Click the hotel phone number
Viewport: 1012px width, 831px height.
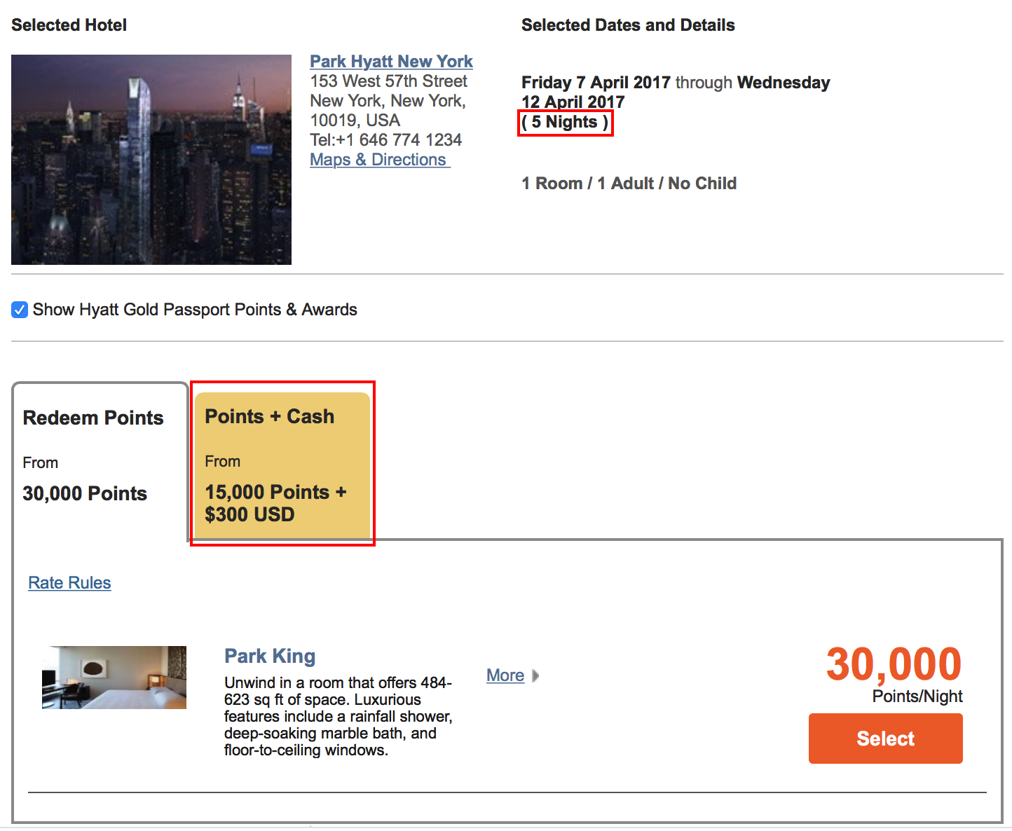coord(385,139)
